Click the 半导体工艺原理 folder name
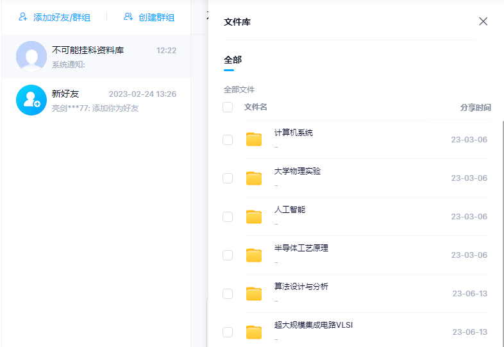Image resolution: width=504 pixels, height=347 pixels. coord(301,248)
